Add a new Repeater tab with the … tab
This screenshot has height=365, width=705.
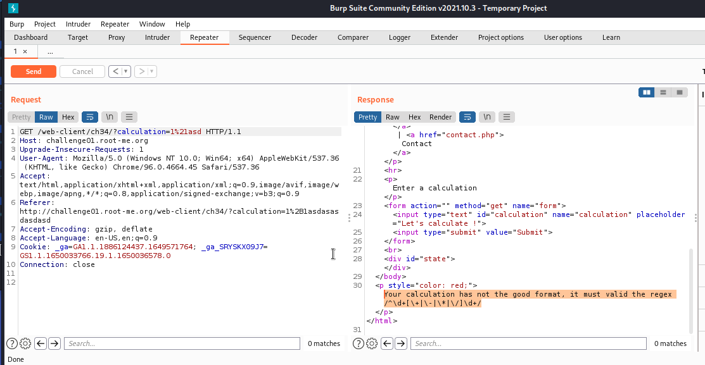[50, 52]
